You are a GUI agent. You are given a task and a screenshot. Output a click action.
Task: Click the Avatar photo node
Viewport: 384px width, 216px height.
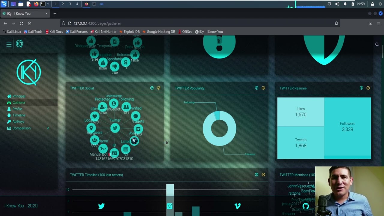pos(134,140)
